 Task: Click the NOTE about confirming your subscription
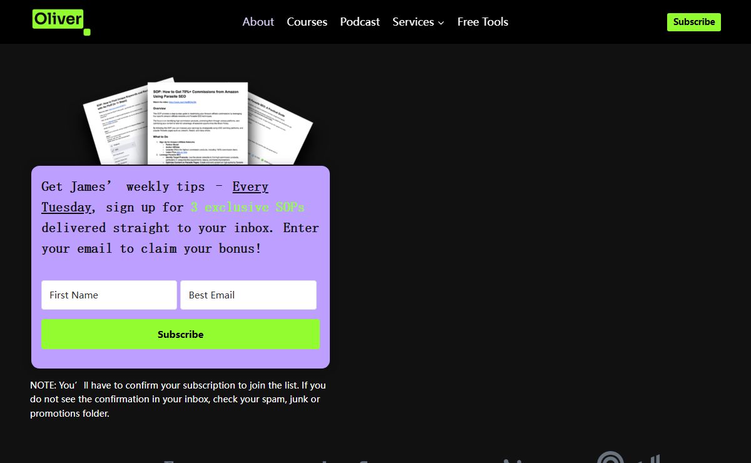(x=178, y=399)
